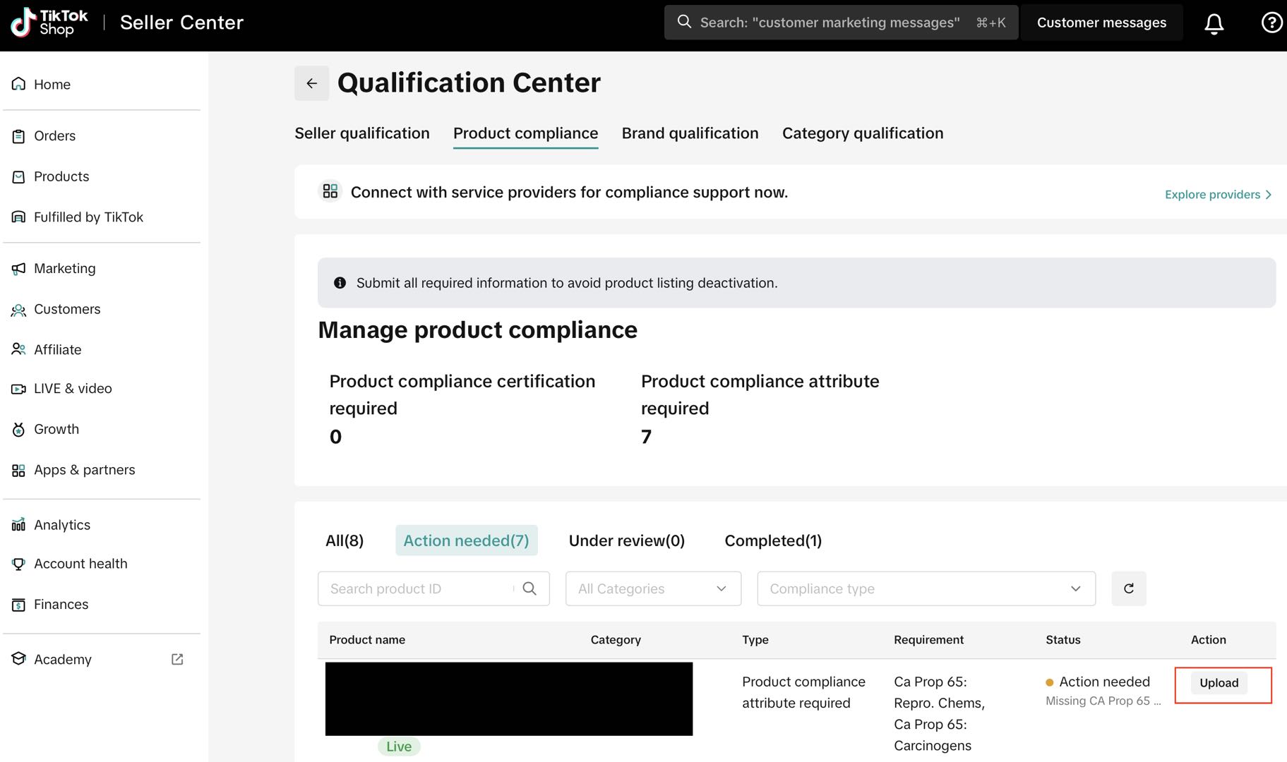Screen dimensions: 1287x762
Task: Click the notification bell icon
Action: click(x=1214, y=23)
